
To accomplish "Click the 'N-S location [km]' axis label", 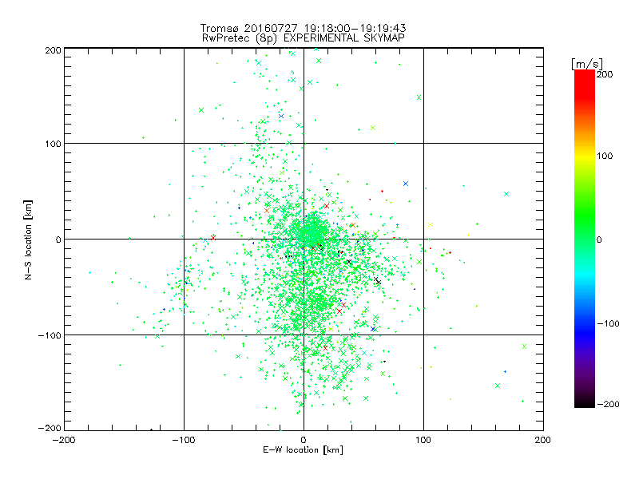I will (28, 240).
